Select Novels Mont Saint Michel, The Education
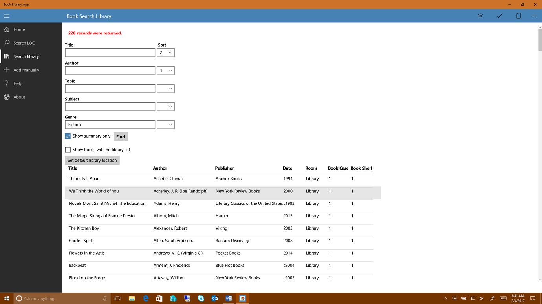This screenshot has height=304, width=542. click(x=107, y=204)
